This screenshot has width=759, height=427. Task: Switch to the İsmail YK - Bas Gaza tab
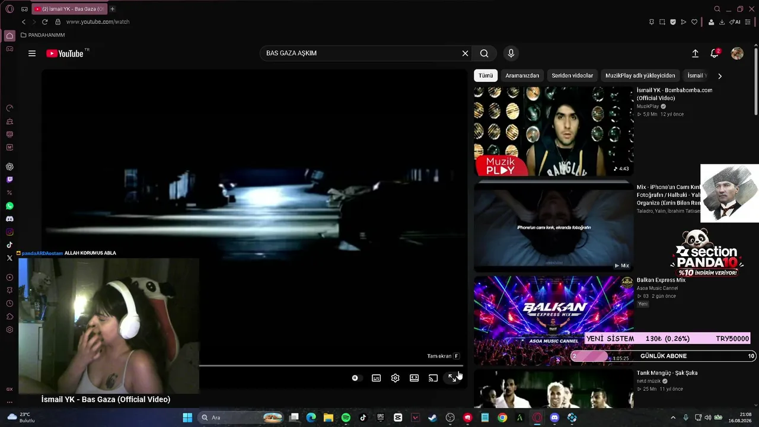pos(69,9)
